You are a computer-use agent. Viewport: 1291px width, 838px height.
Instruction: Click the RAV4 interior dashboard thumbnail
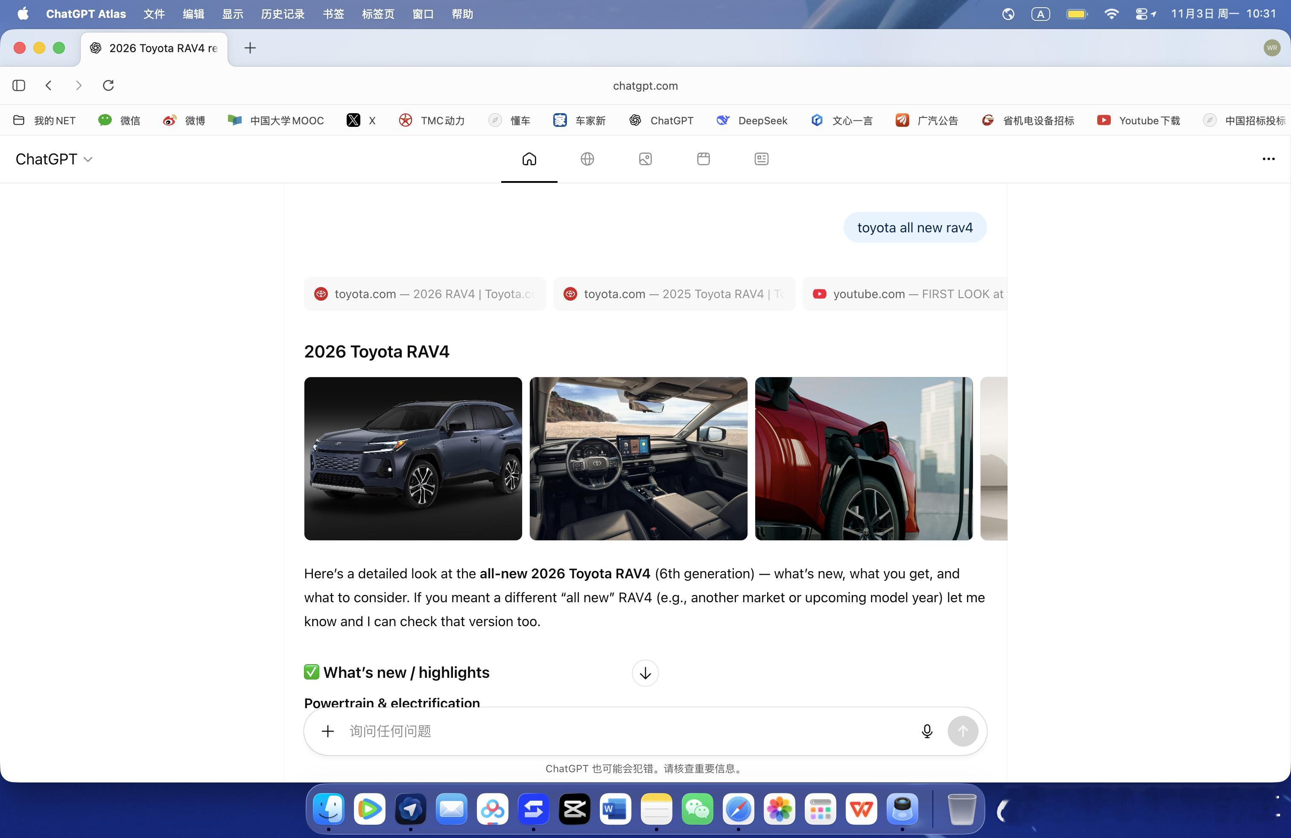[638, 459]
